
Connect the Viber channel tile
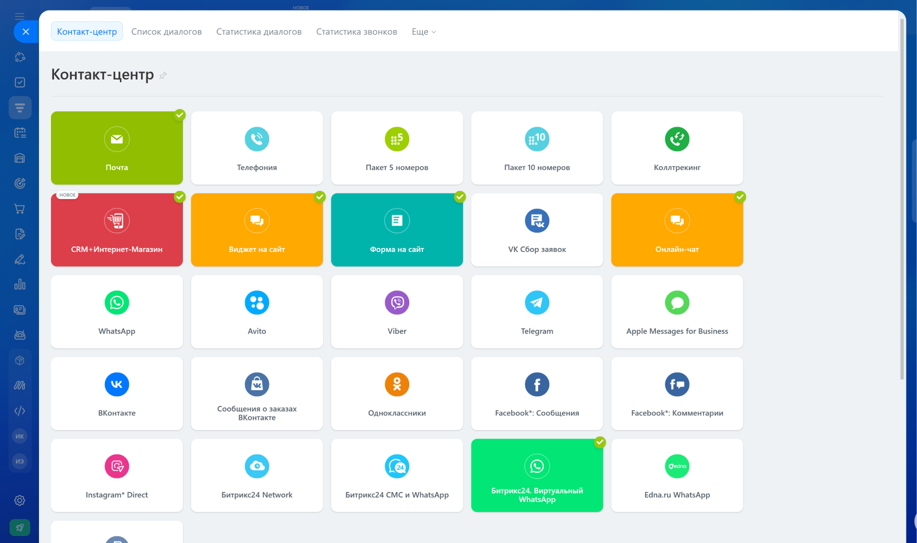397,312
